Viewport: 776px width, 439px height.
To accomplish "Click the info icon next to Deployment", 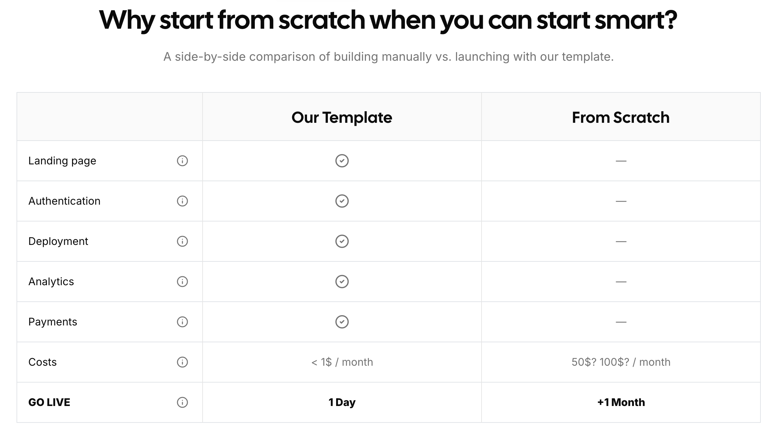I will click(x=182, y=241).
